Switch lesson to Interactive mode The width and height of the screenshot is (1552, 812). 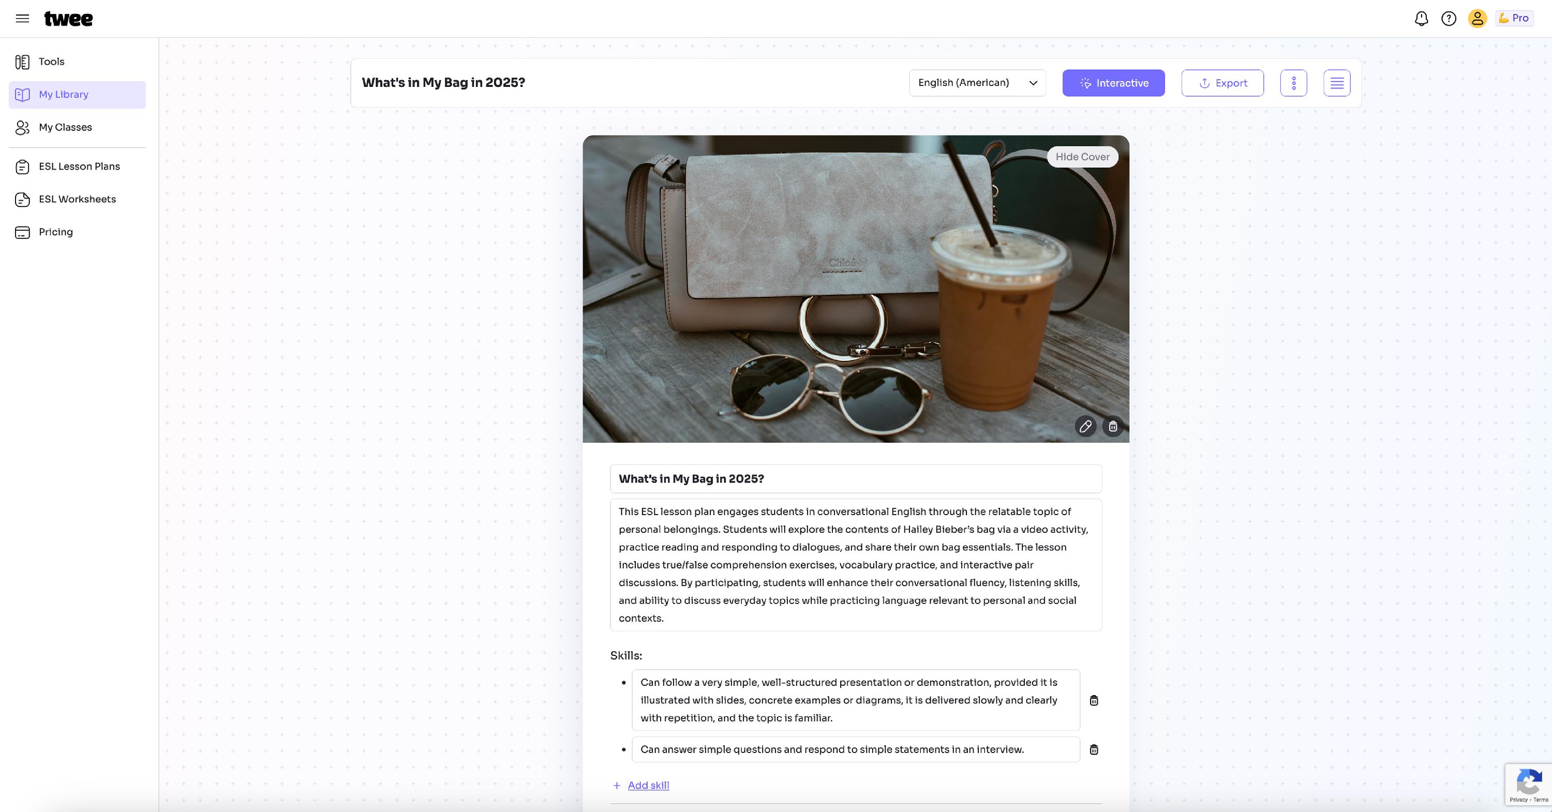click(x=1113, y=83)
